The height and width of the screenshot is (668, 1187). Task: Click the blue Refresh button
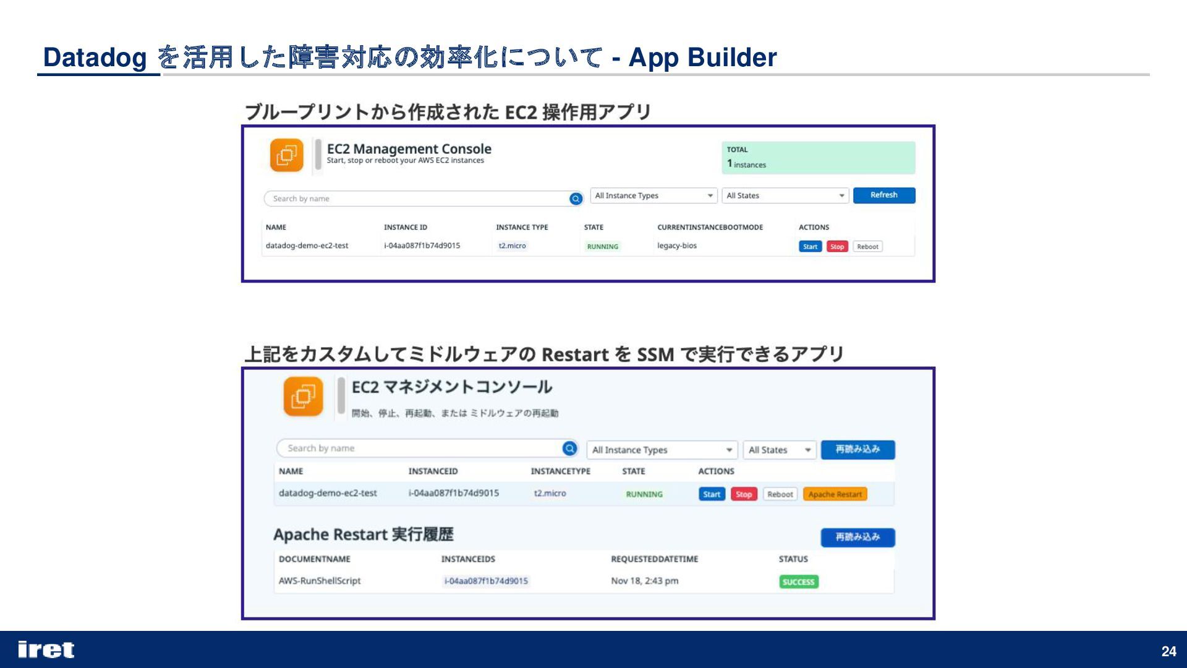pyautogui.click(x=884, y=195)
